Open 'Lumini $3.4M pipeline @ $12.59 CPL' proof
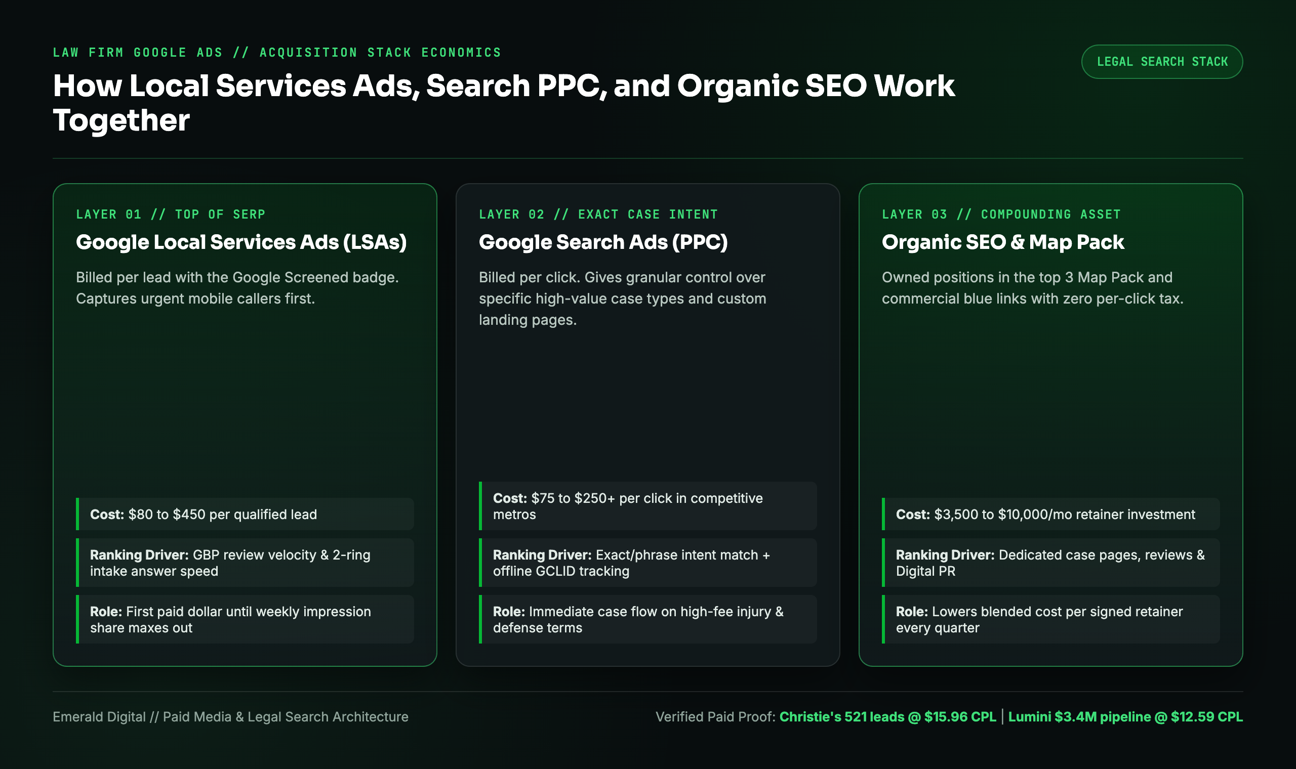Image resolution: width=1296 pixels, height=769 pixels. click(1125, 717)
